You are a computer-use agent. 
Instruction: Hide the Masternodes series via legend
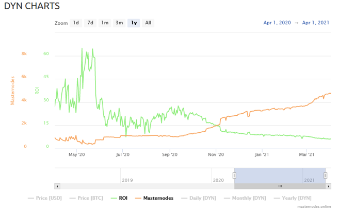click(154, 198)
